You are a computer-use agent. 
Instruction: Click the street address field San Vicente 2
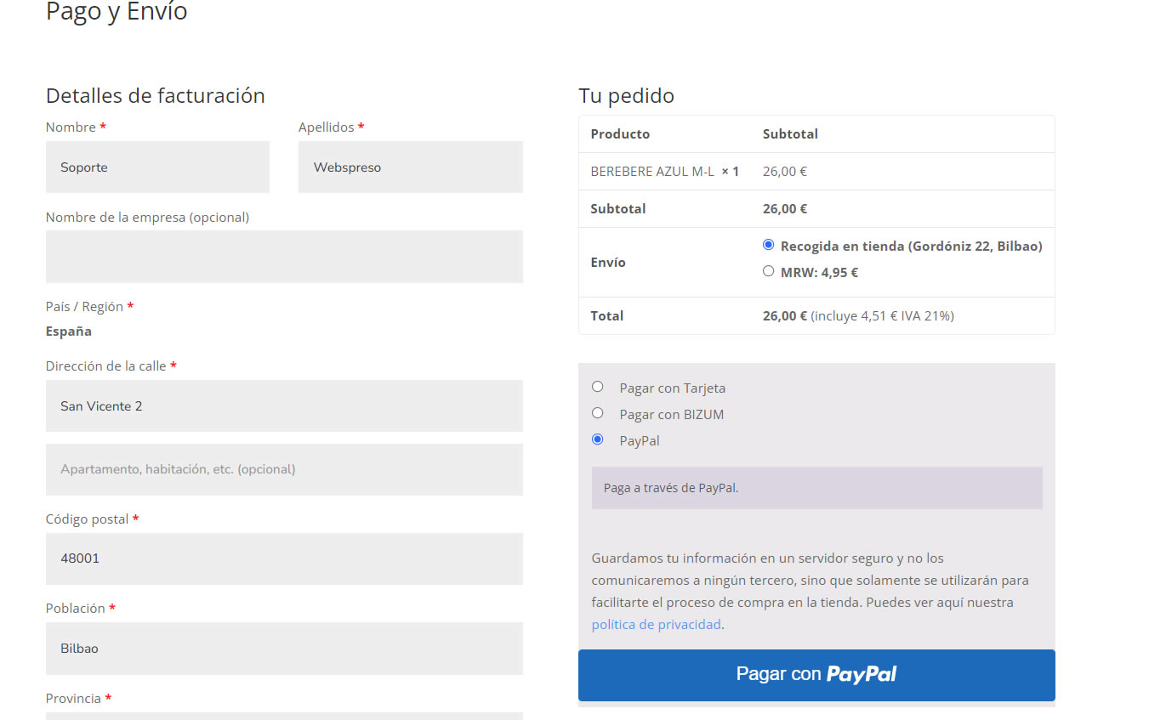pos(284,405)
